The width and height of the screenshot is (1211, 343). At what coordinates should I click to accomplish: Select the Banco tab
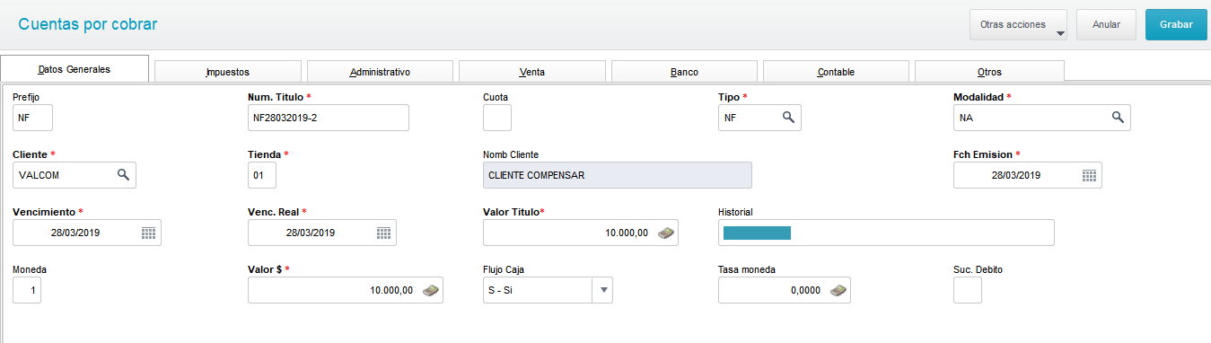pyautogui.click(x=684, y=72)
